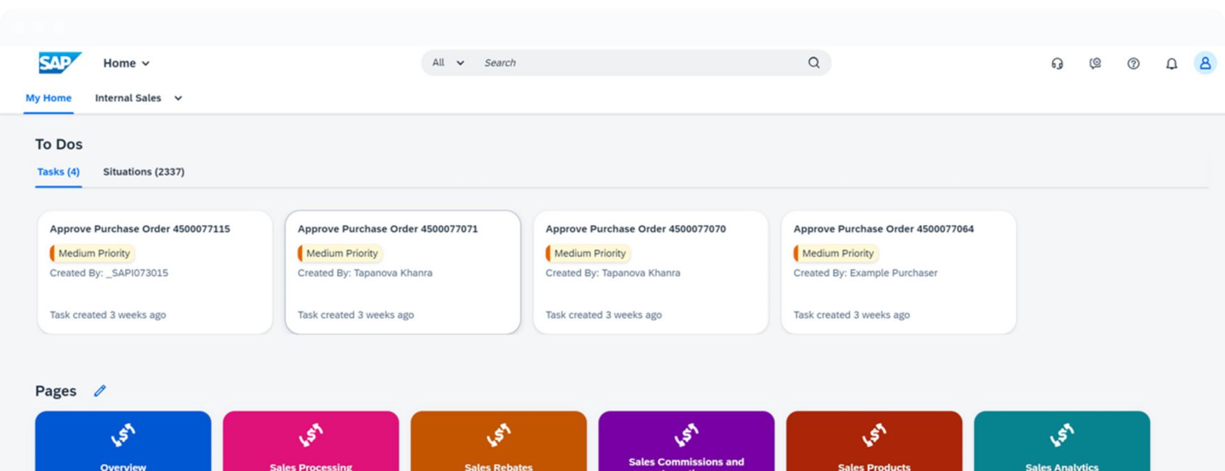Click the search magnifier icon
Image resolution: width=1225 pixels, height=471 pixels.
tap(814, 63)
